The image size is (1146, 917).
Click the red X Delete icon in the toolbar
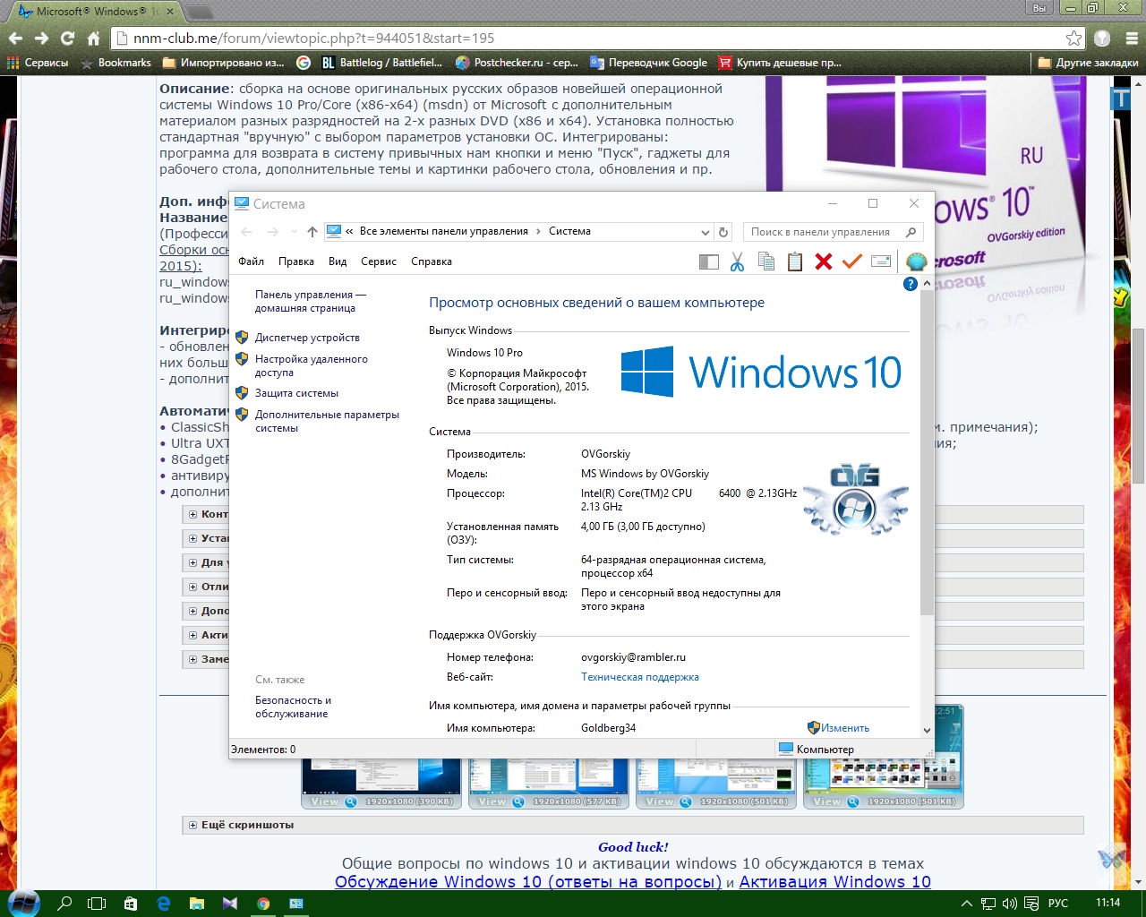tap(824, 261)
